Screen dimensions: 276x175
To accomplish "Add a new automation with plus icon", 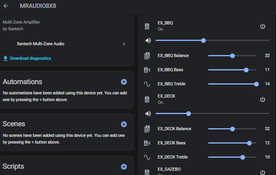I will pos(124,82).
